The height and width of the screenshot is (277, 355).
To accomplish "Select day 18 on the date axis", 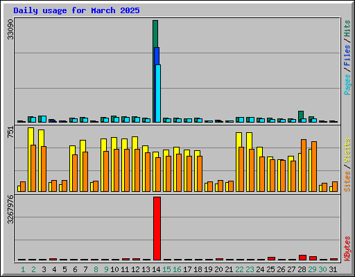I will point(198,269).
